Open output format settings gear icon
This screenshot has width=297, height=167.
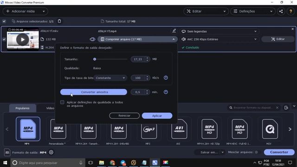pos(51,152)
